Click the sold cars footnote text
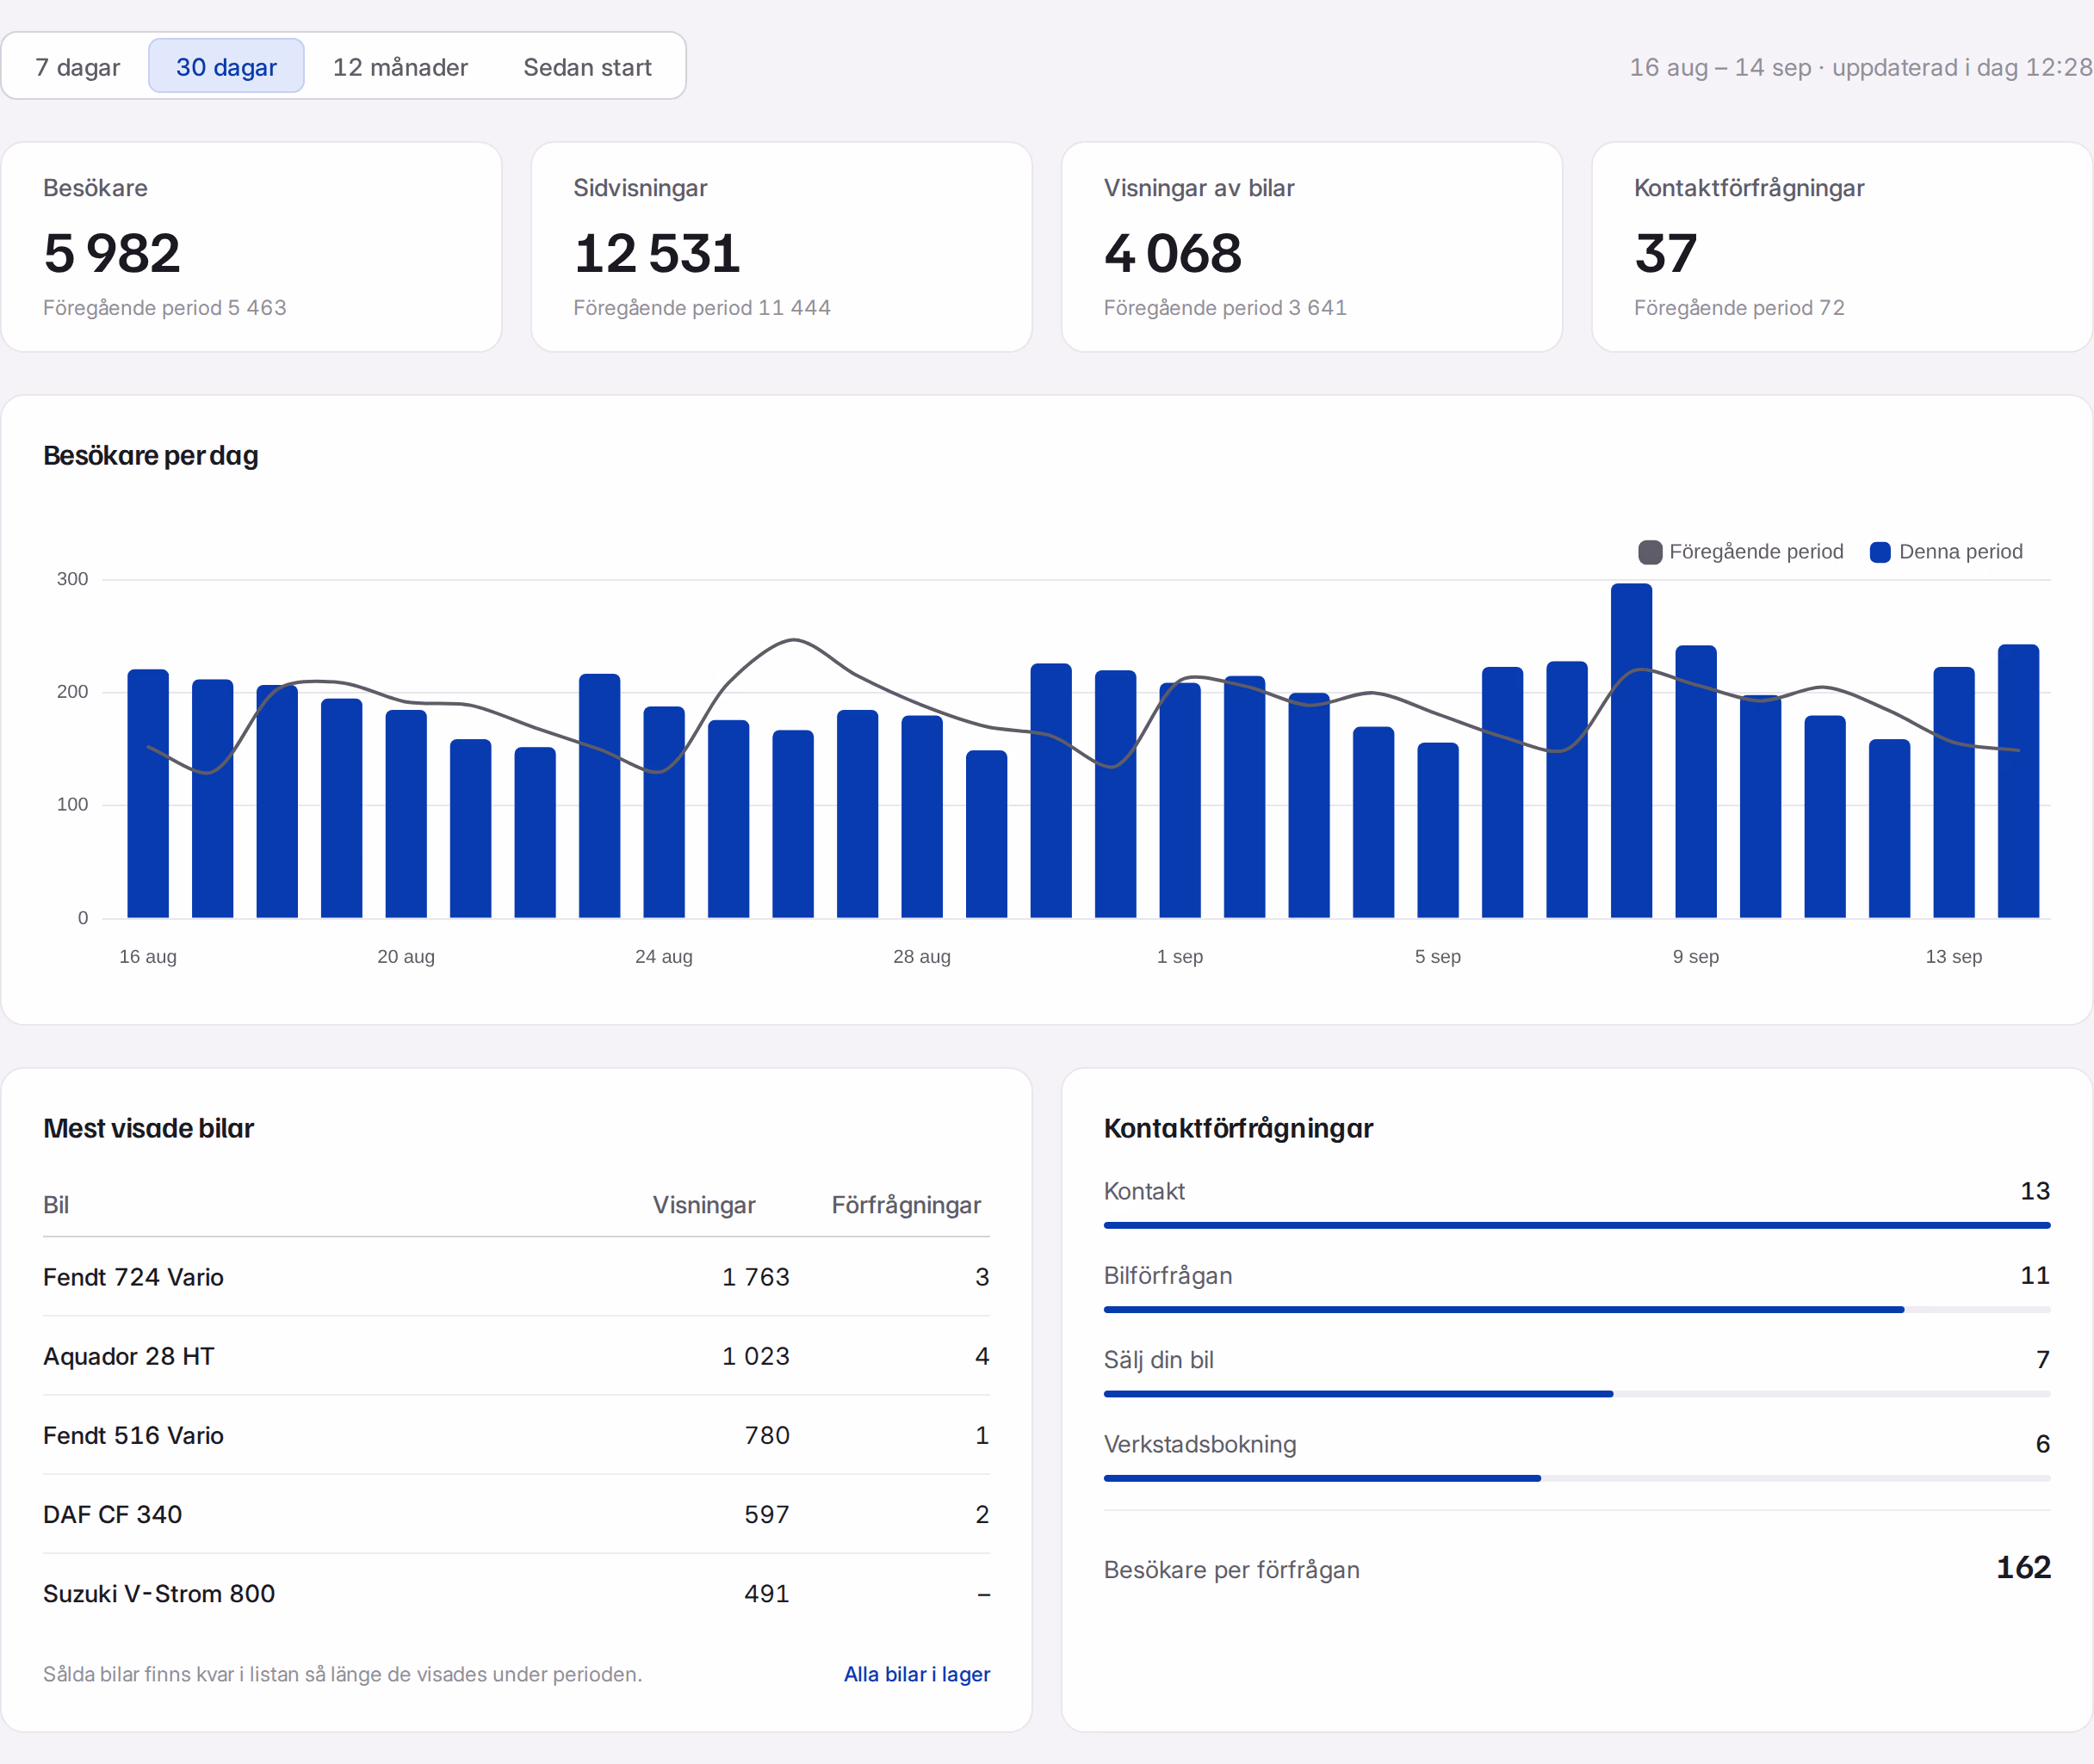Screen dimensions: 2094x1764 [342, 1674]
